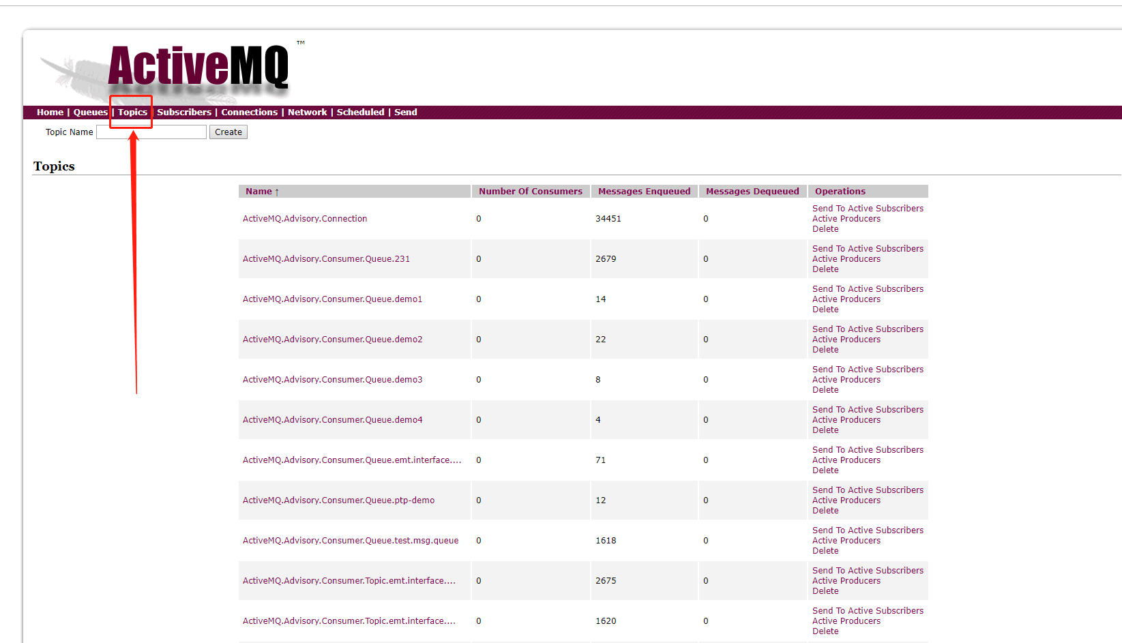Open the Home navigation menu item
Viewport: 1122px width, 643px height.
coord(50,112)
